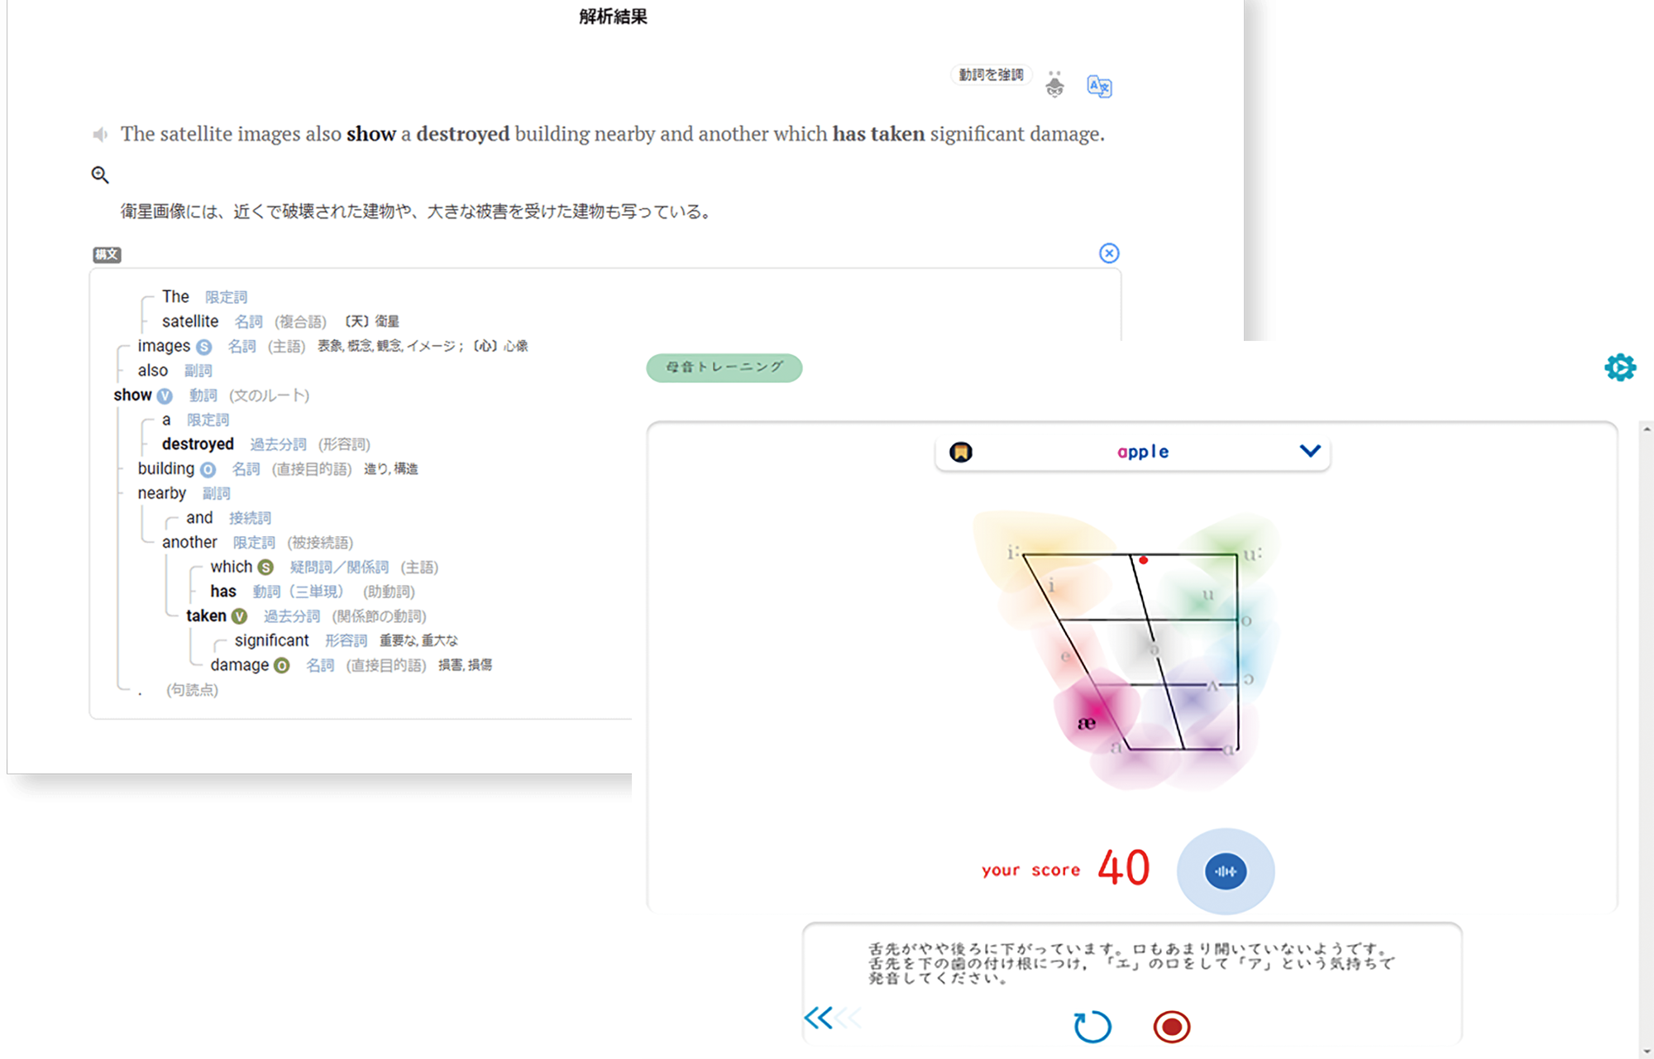1654x1059 pixels.
Task: Collapse the 構文 syntax panel with its X
Action: 1109,253
